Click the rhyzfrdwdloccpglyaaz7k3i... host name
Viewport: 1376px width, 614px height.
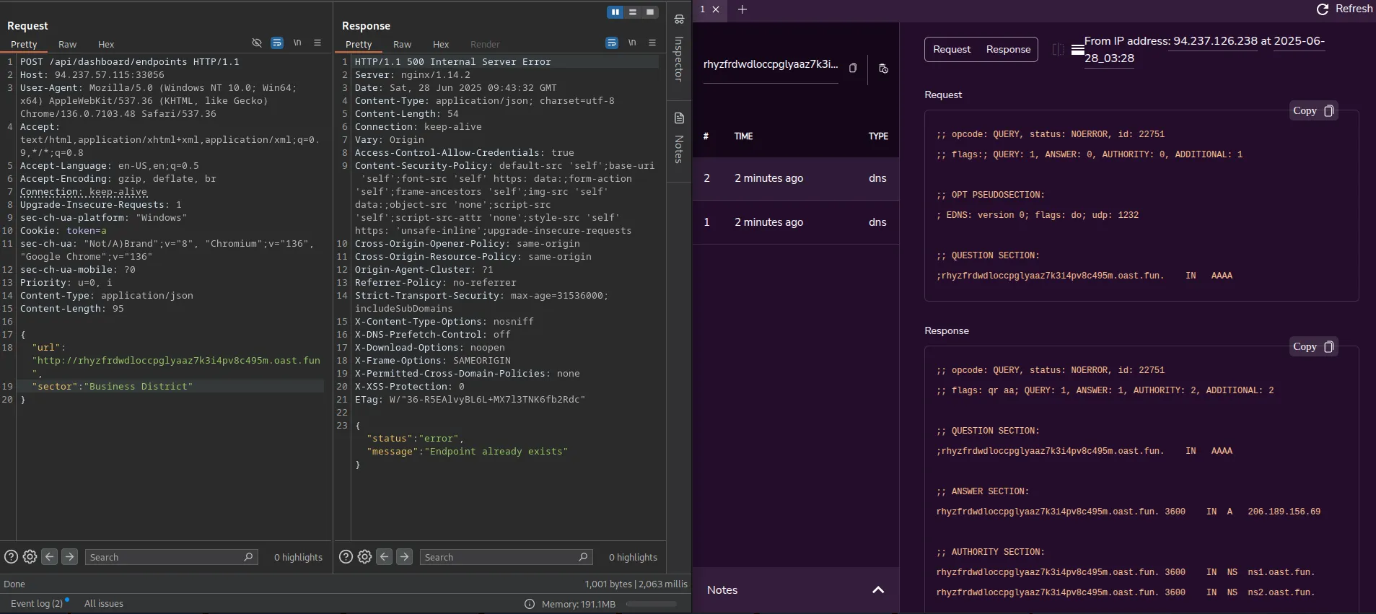[771, 64]
